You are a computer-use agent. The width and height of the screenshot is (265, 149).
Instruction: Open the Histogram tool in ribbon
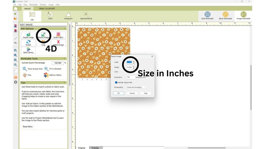pos(68,16)
